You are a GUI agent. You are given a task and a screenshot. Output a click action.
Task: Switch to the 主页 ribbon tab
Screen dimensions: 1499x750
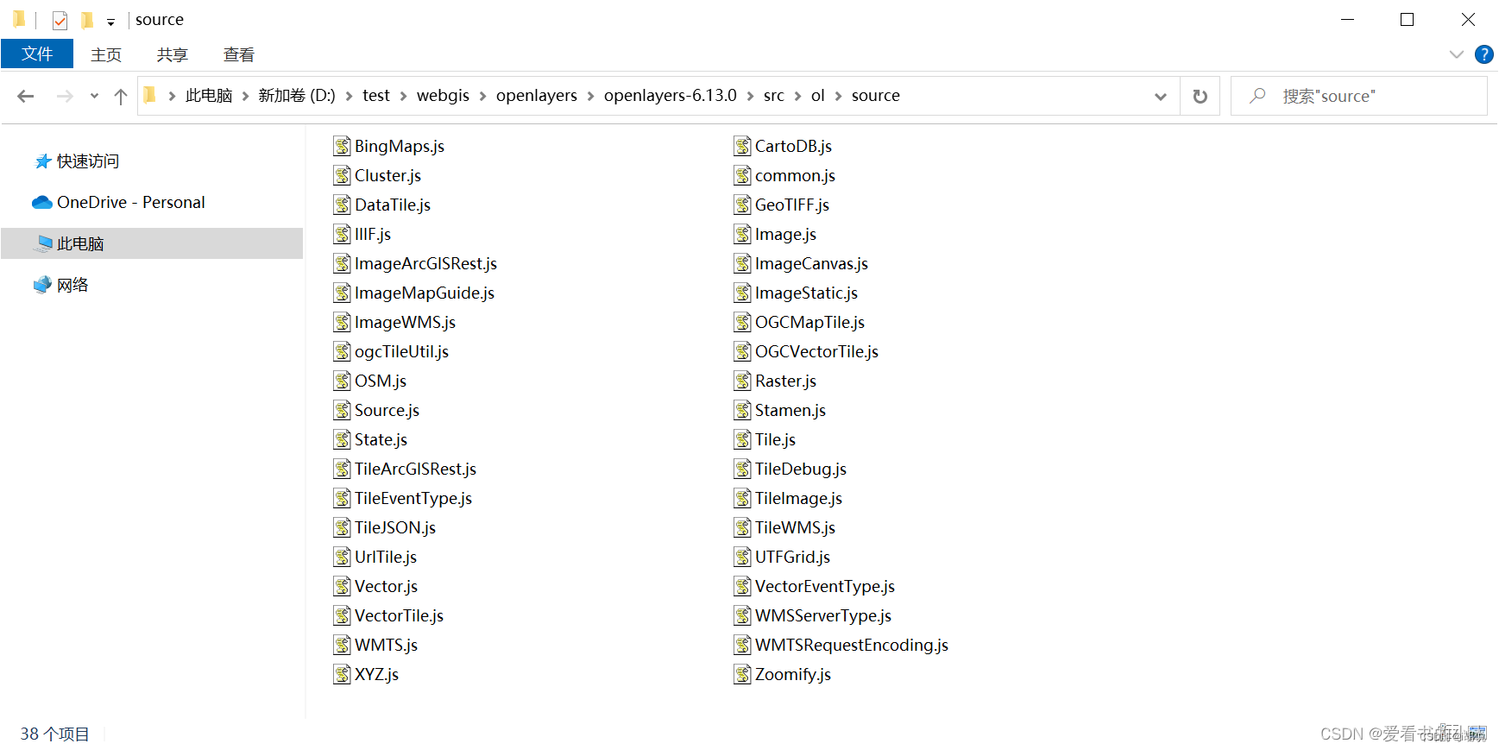[106, 54]
